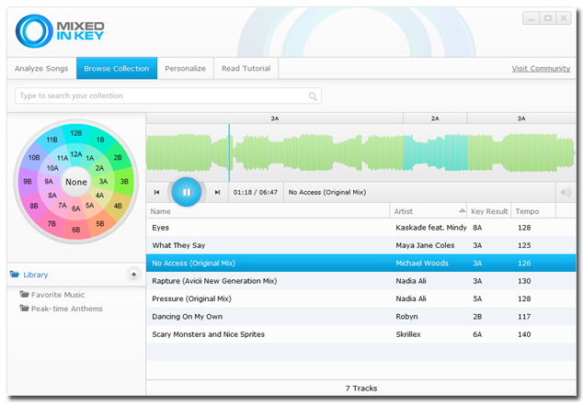Select 3A on the Camelot wheel
Viewport: 583px width, 405px height.
point(103,182)
